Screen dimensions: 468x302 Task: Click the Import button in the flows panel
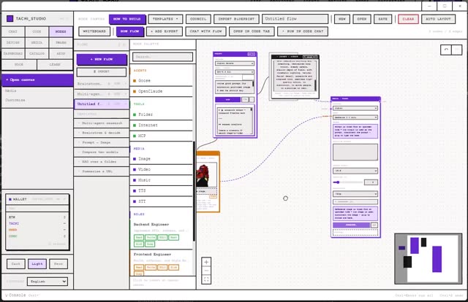point(102,71)
